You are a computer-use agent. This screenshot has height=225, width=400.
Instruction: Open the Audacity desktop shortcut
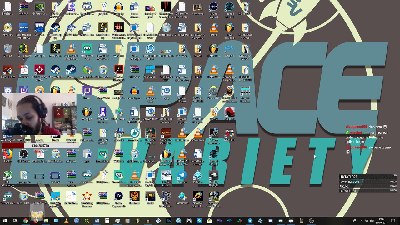click(x=119, y=8)
